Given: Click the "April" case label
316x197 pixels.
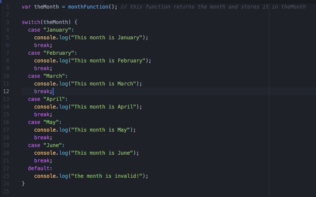Looking at the screenshot, I should [x=54, y=99].
